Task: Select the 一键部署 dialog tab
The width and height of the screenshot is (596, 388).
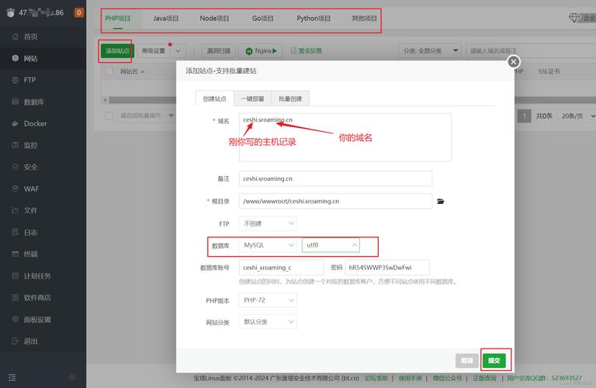Action: coord(252,99)
